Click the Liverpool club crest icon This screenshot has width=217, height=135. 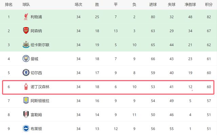coord(26,17)
